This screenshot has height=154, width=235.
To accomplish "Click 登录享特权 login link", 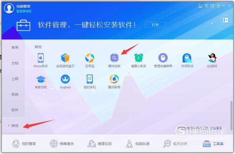I will 24,11.
